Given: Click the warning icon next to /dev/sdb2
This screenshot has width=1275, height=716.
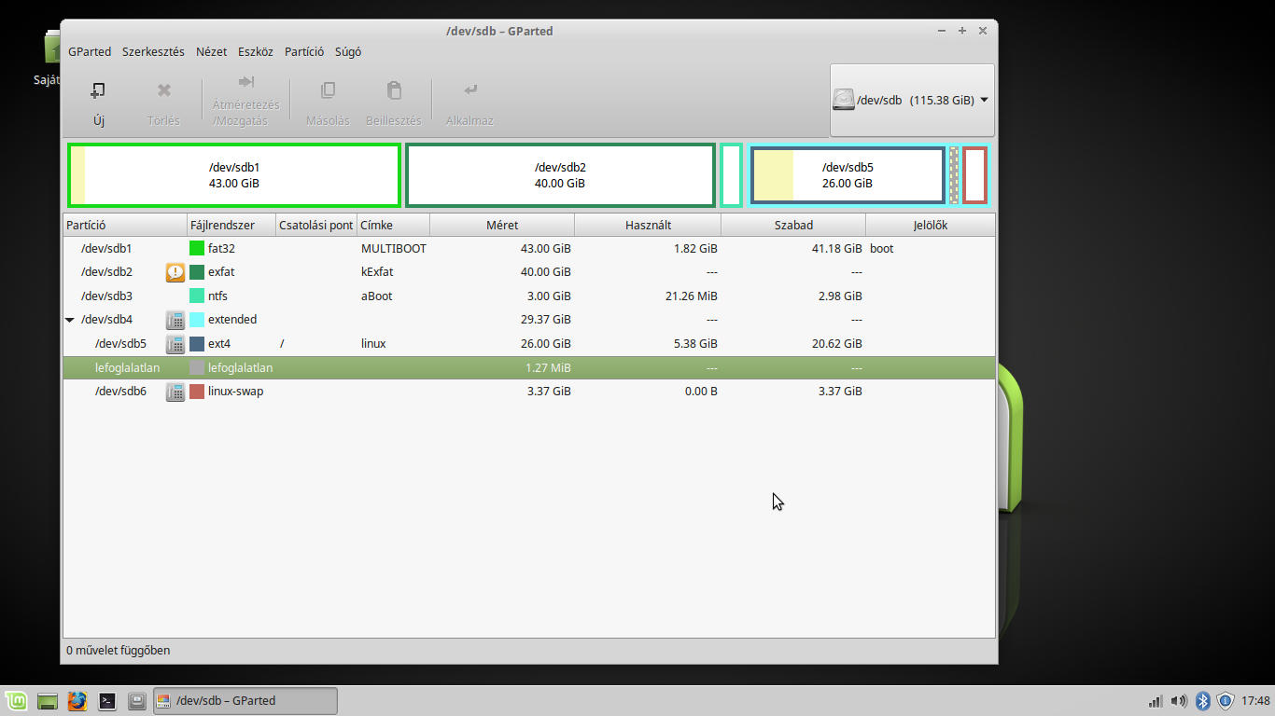Looking at the screenshot, I should 175,272.
